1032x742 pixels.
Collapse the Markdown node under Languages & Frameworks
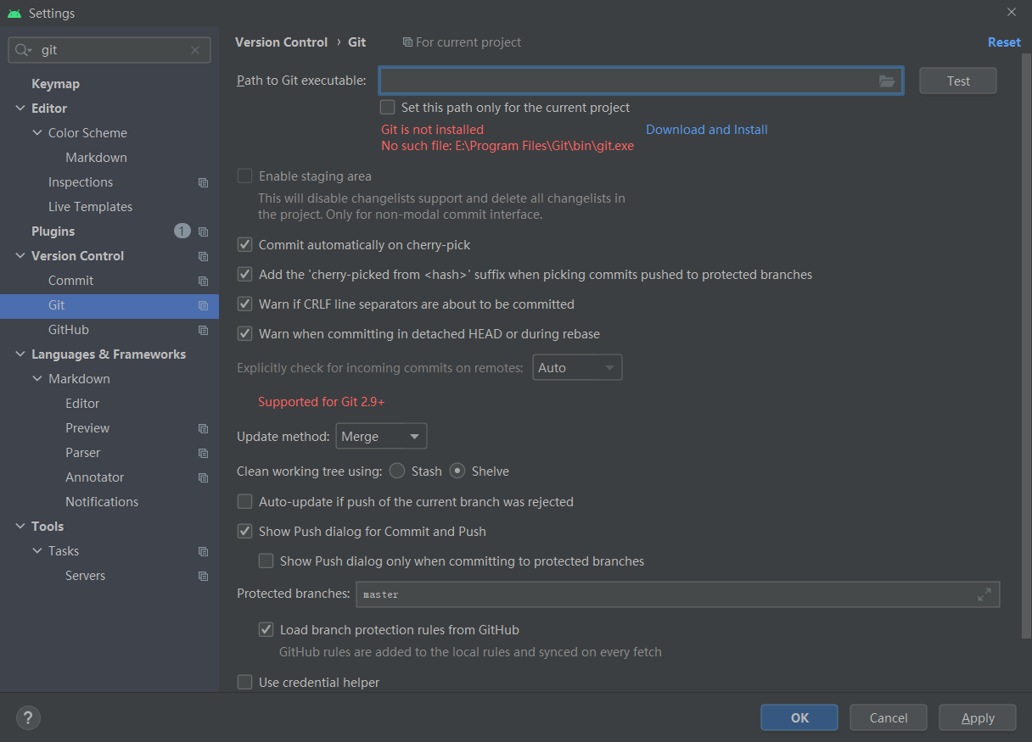[37, 379]
